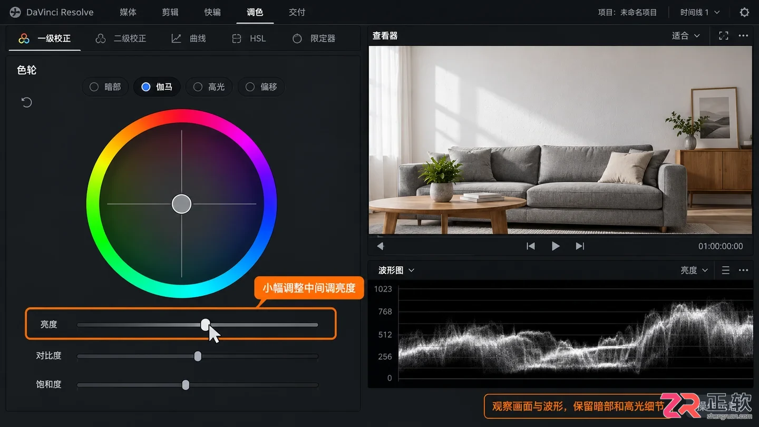Click the living room preview image in the viewer
The height and width of the screenshot is (427, 759).
[560, 140]
